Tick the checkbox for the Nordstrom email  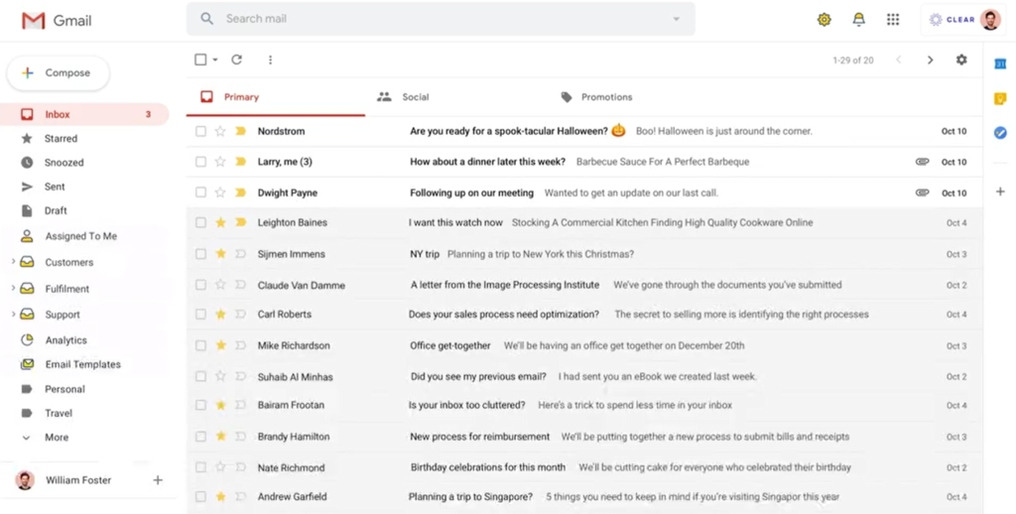(x=201, y=131)
